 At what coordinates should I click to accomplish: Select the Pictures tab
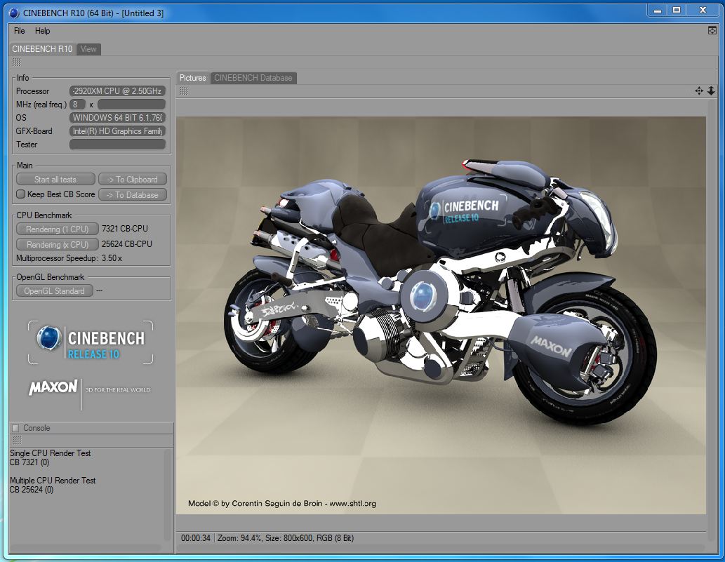(193, 78)
